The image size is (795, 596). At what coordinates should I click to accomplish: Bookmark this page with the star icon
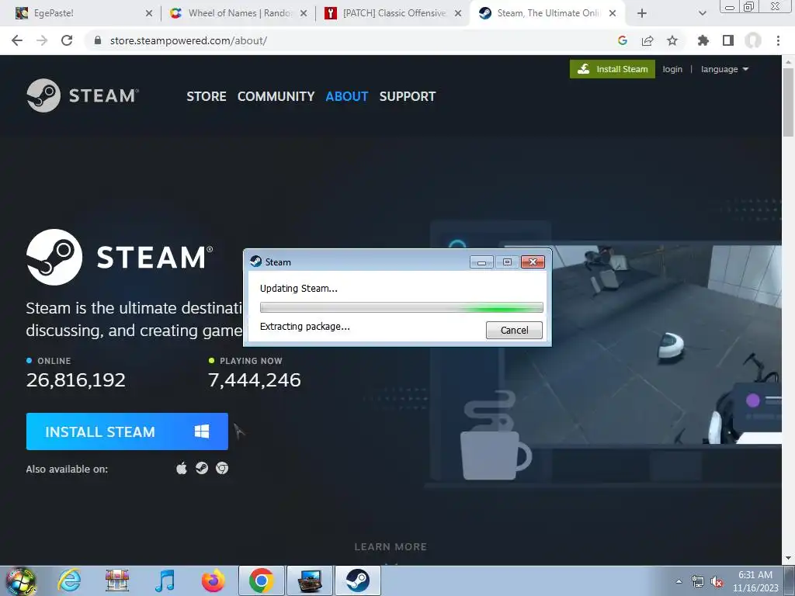click(x=672, y=40)
